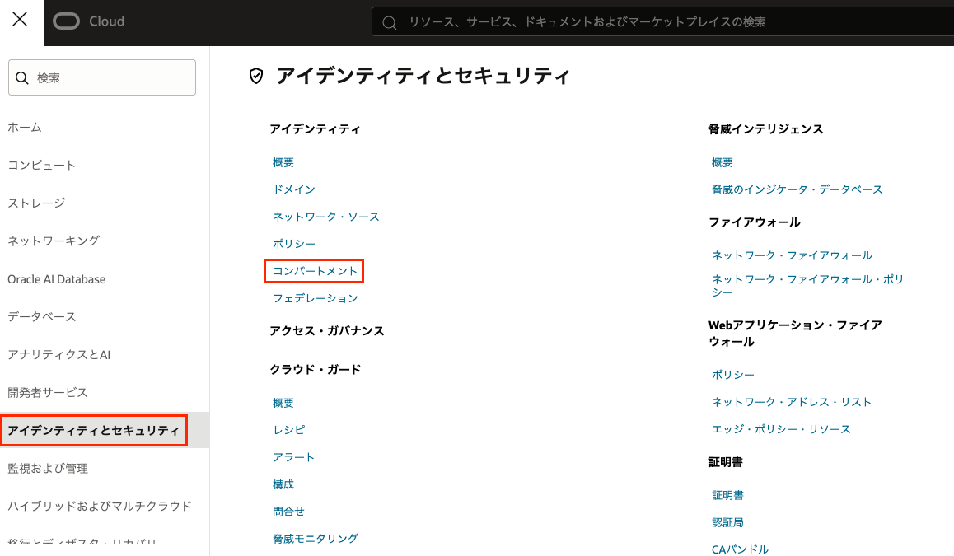Open the ネットワーク・ソース link
The height and width of the screenshot is (556, 954).
326,217
